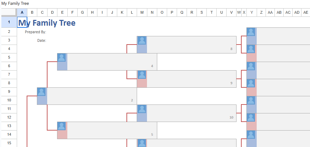This screenshot has height=147, width=310.
Task: Select column Y header
Action: [x=252, y=12]
